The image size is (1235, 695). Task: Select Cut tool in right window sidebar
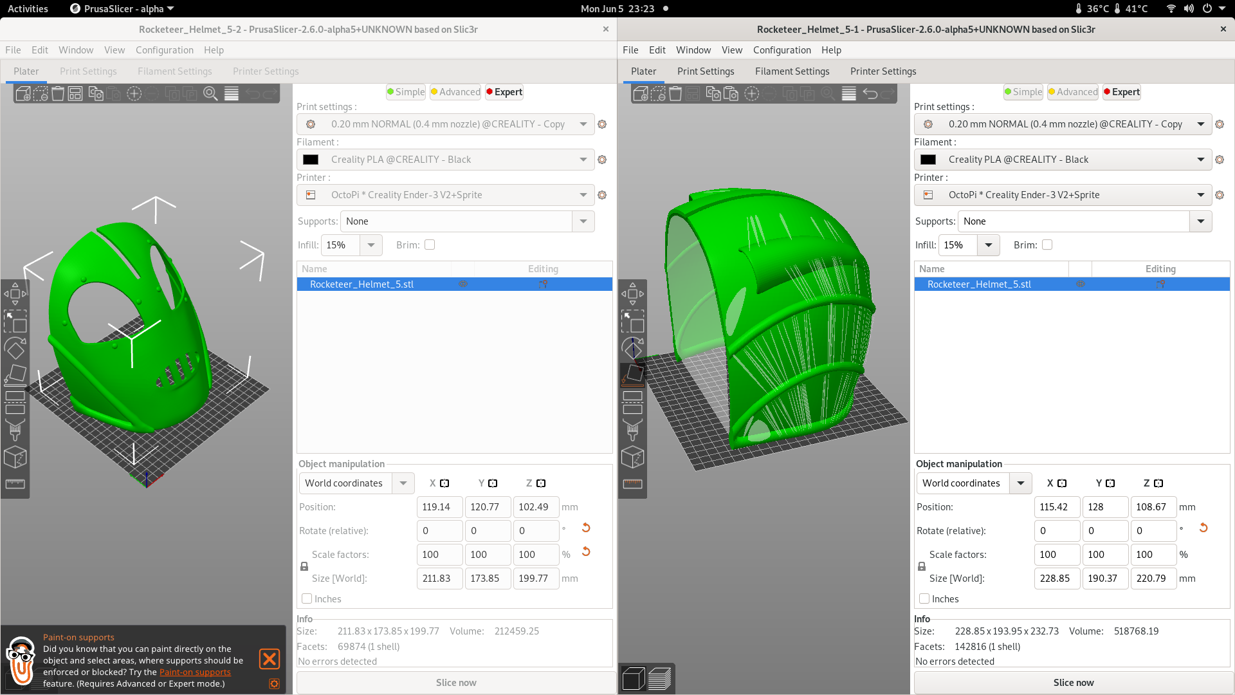pos(633,402)
